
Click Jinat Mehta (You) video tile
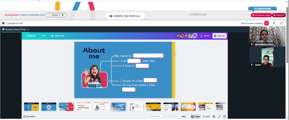(x=267, y=36)
